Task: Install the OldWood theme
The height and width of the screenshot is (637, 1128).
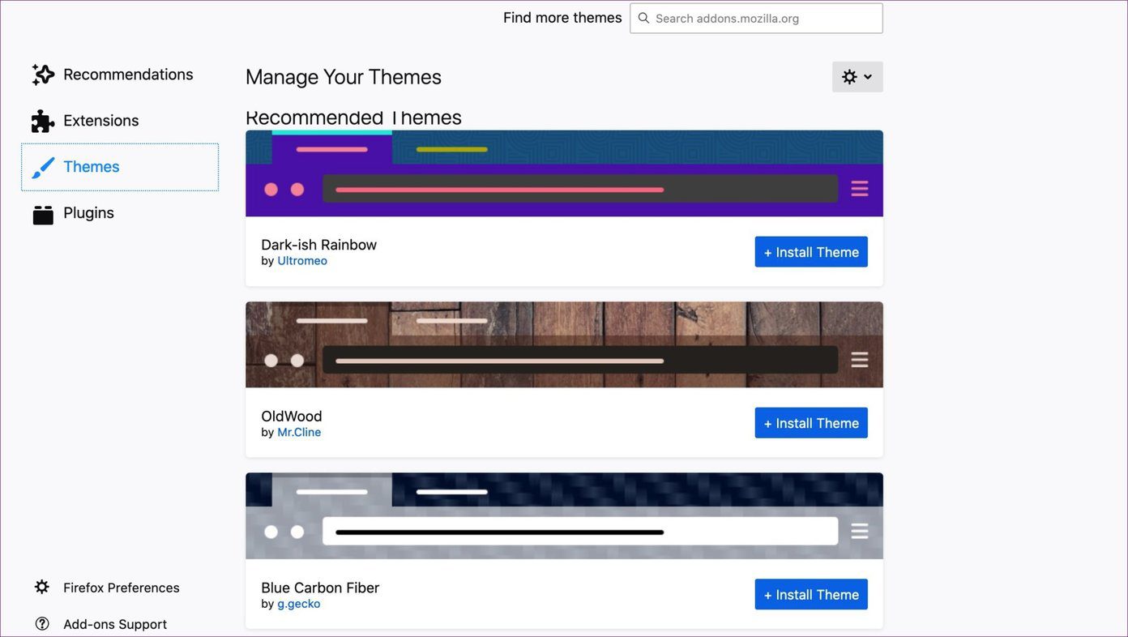Action: [811, 423]
